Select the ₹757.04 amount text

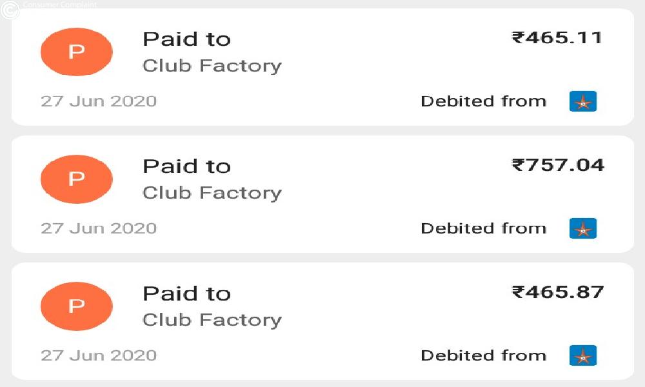click(558, 165)
